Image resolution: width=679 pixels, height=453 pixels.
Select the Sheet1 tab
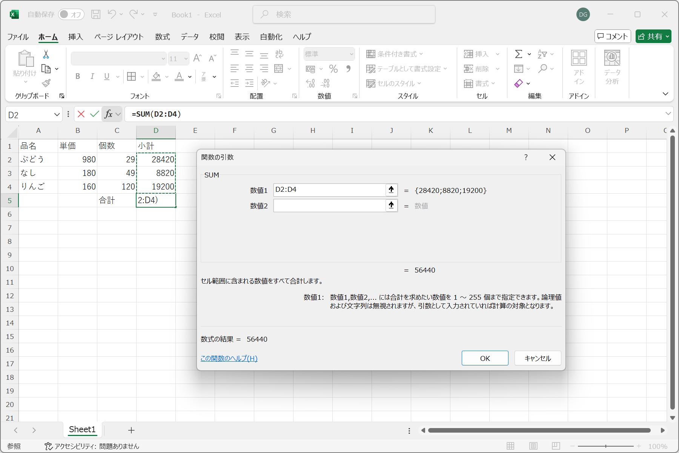[82, 430]
